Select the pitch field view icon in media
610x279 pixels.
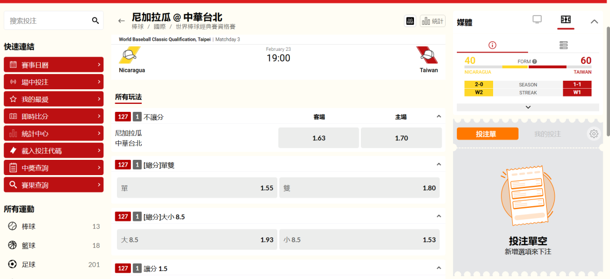point(565,19)
